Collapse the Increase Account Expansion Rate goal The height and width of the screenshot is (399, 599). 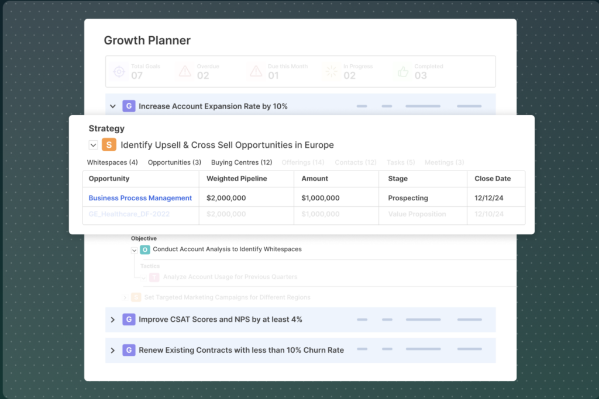click(113, 106)
